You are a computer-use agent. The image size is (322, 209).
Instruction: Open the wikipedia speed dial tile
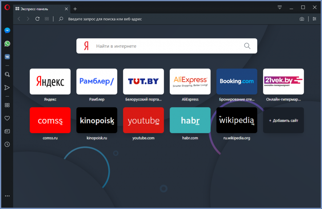point(237,120)
